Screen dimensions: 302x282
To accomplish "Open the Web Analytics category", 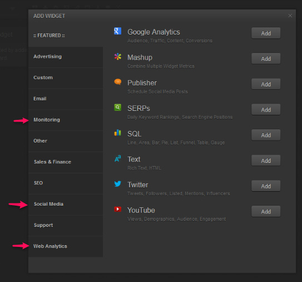I will coord(66,246).
